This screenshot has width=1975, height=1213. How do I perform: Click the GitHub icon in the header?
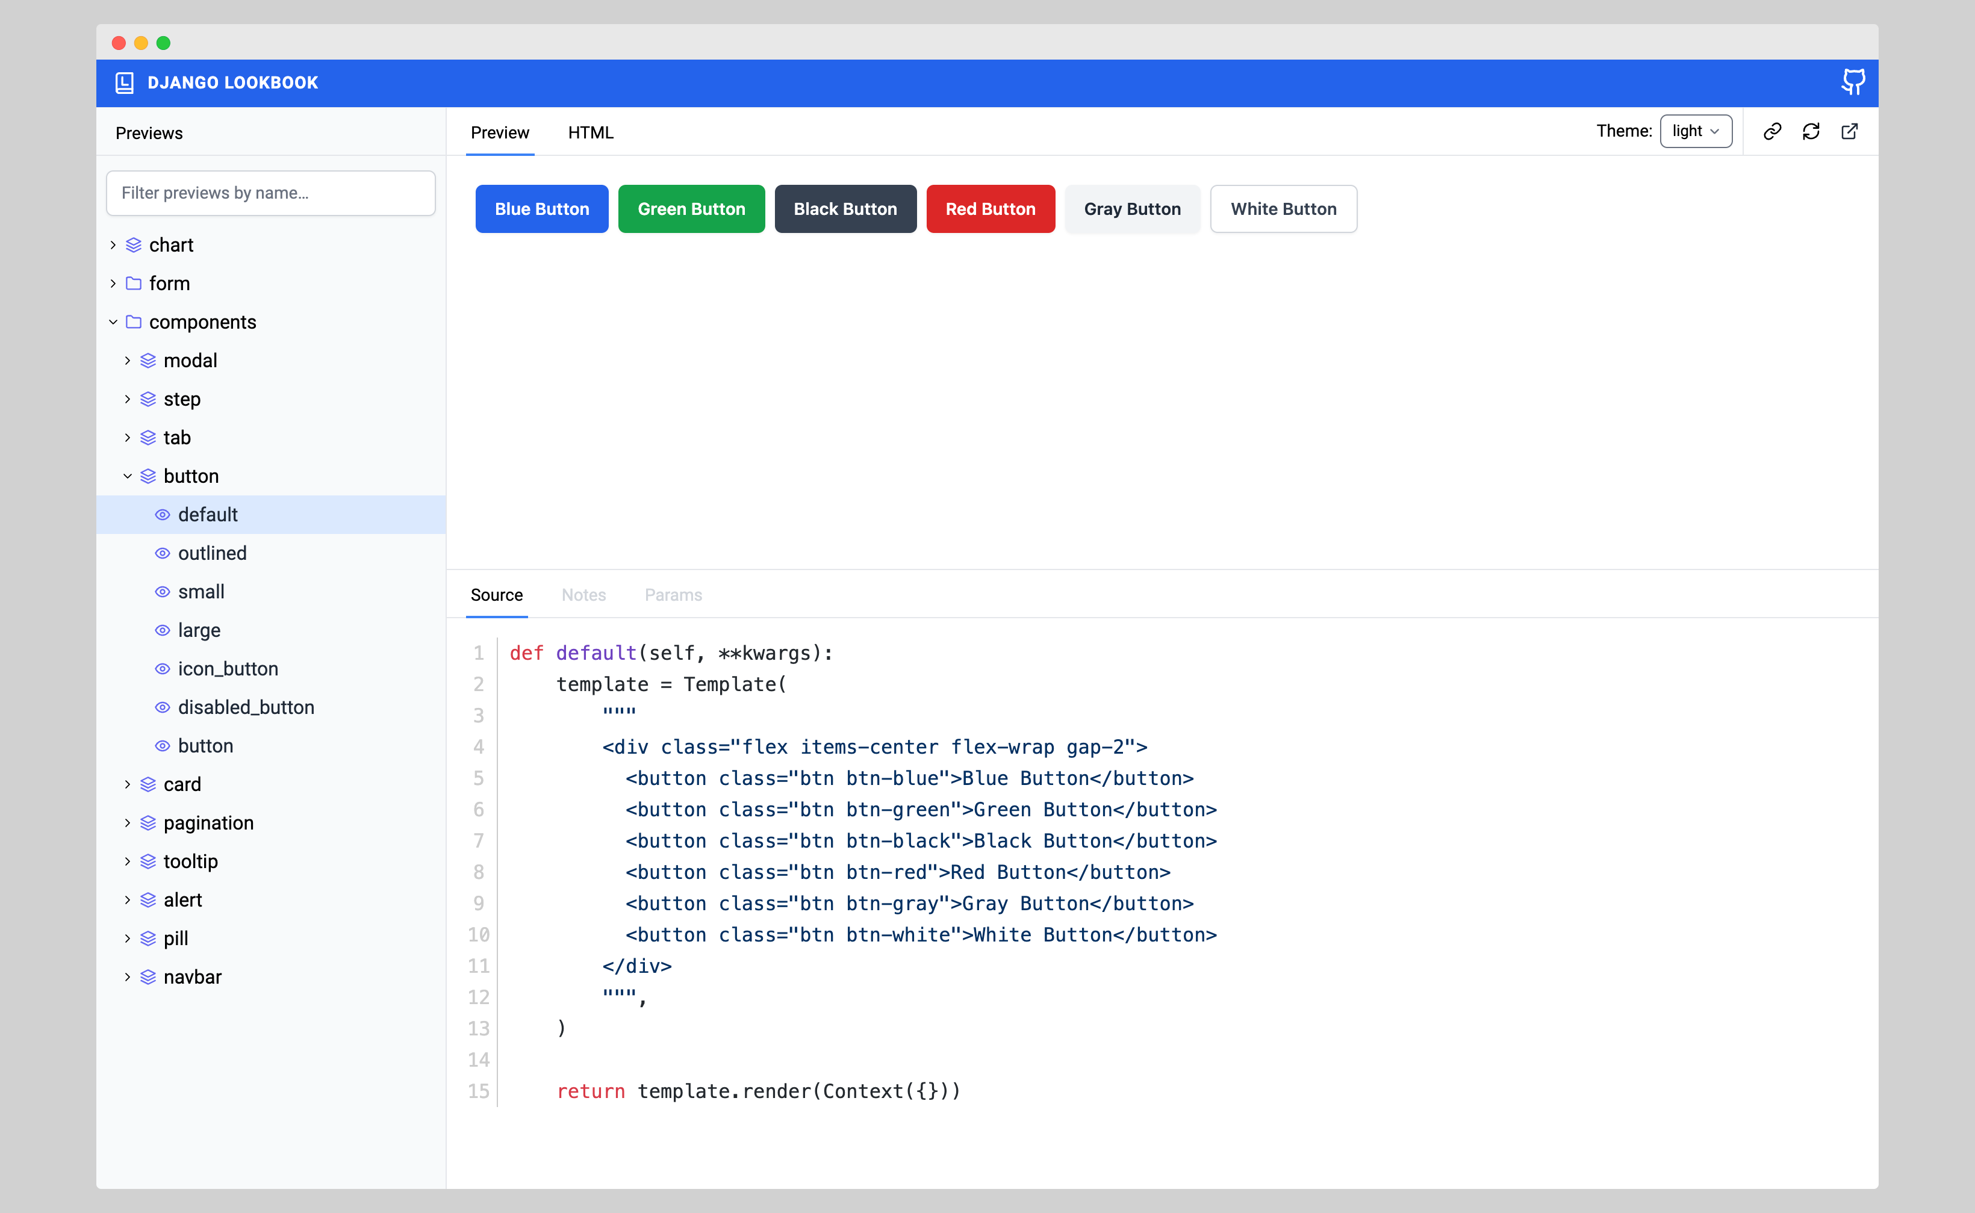click(x=1853, y=82)
